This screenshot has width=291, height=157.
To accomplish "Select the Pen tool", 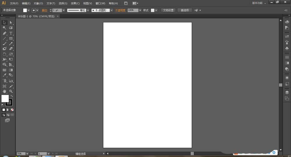I will coord(4,33).
